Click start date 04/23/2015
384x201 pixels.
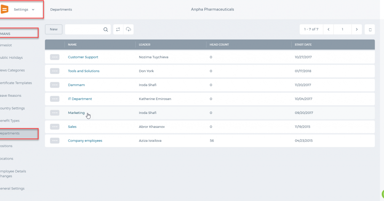coord(304,140)
